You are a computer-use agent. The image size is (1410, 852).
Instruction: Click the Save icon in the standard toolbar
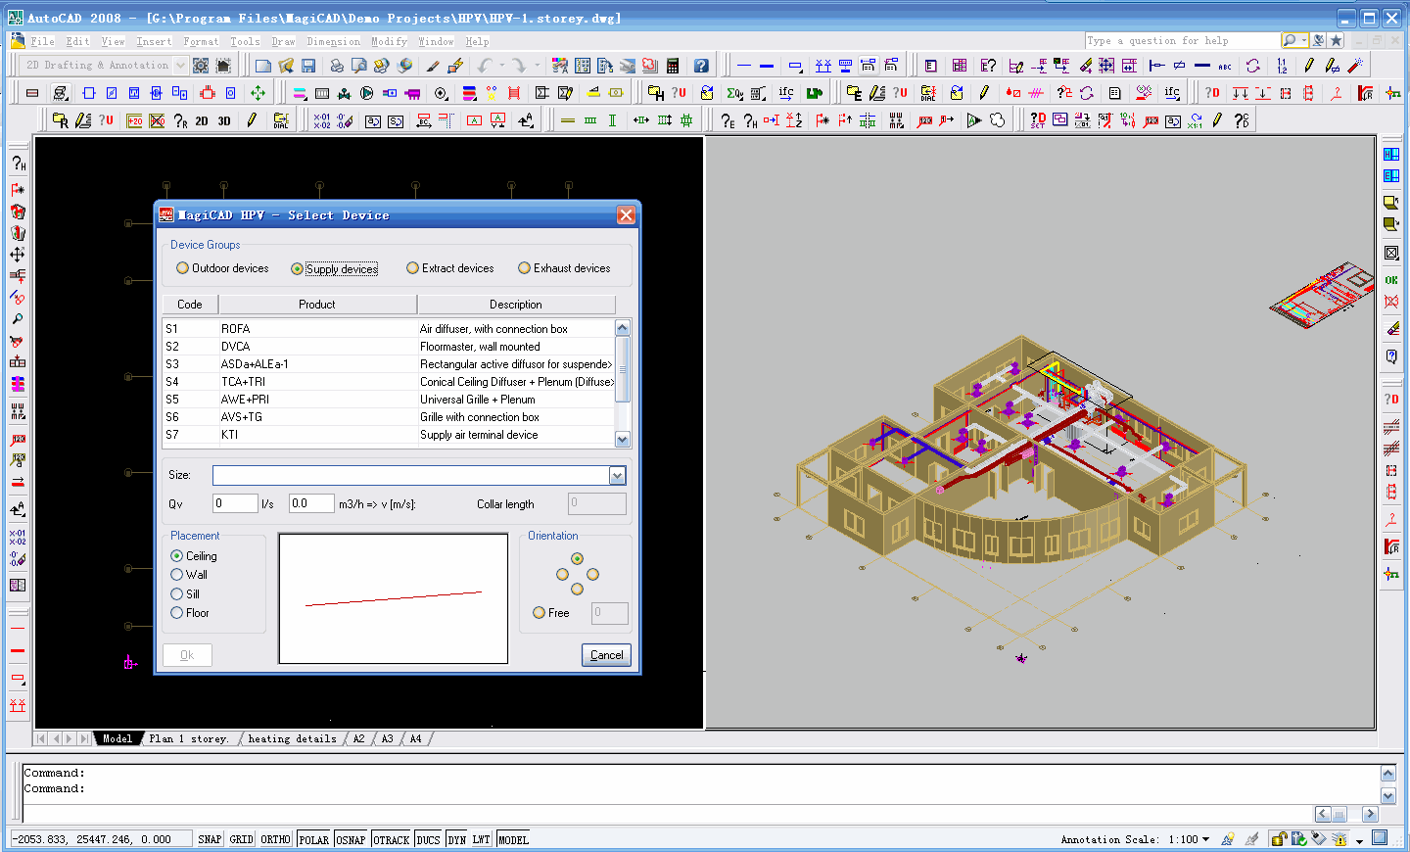click(308, 66)
